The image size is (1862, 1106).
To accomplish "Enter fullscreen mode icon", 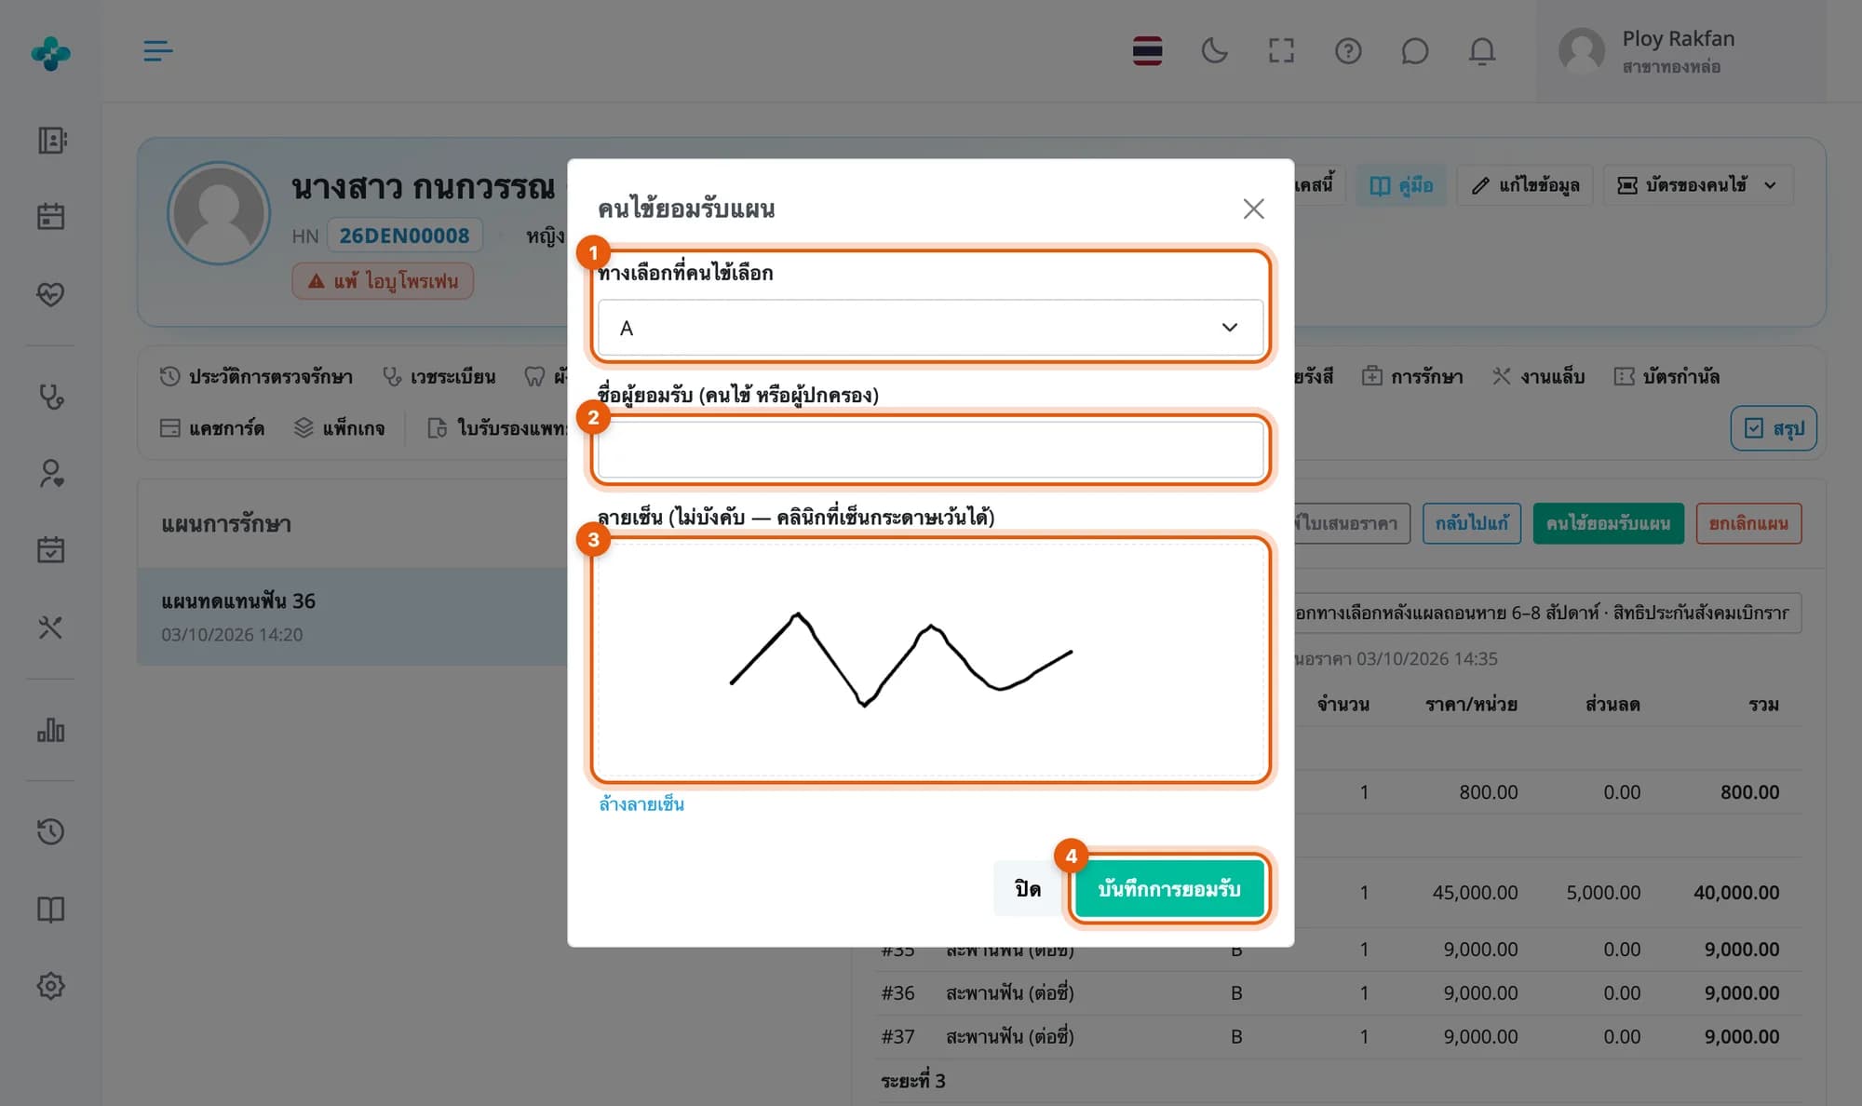I will pyautogui.click(x=1281, y=50).
